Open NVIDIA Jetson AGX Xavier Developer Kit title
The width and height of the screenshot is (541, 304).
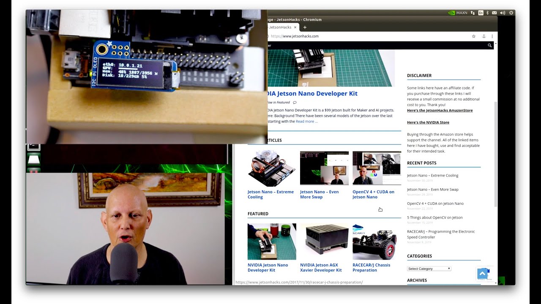(321, 268)
